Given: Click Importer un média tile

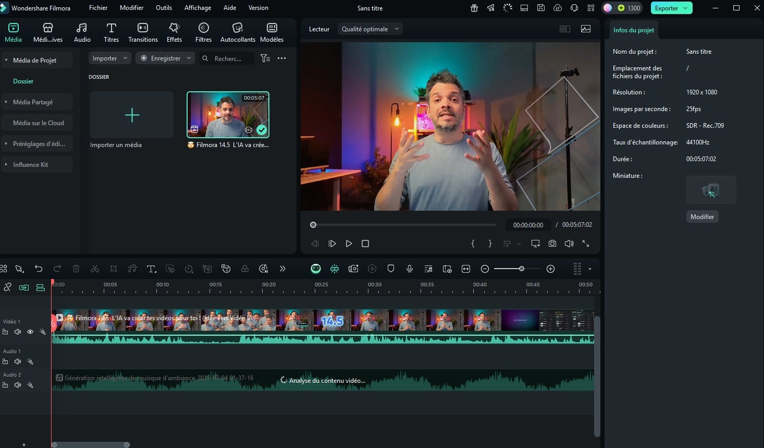Looking at the screenshot, I should pos(132,115).
